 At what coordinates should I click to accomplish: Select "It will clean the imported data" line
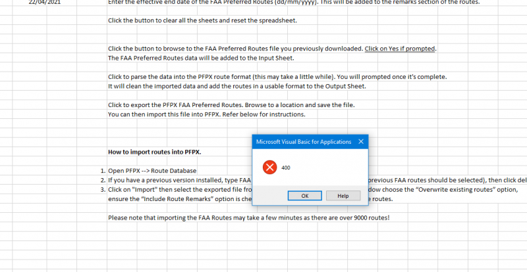click(x=237, y=86)
